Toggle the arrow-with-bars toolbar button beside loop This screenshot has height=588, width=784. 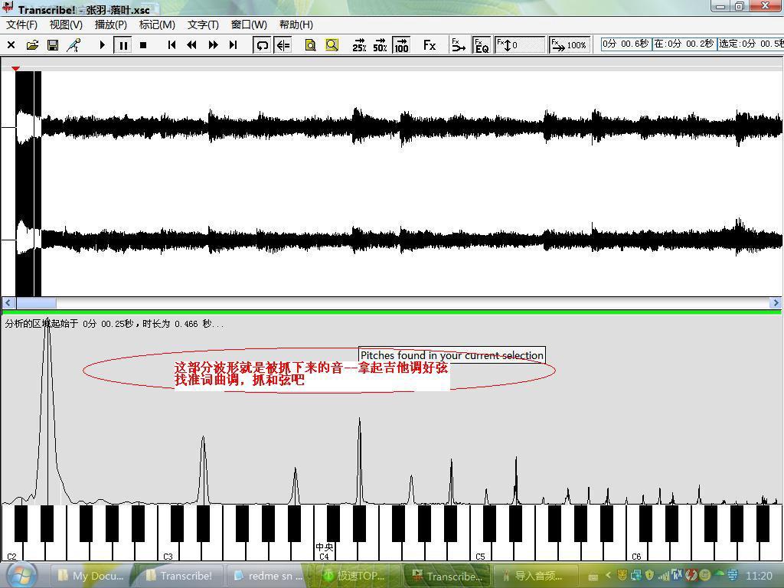tap(283, 45)
